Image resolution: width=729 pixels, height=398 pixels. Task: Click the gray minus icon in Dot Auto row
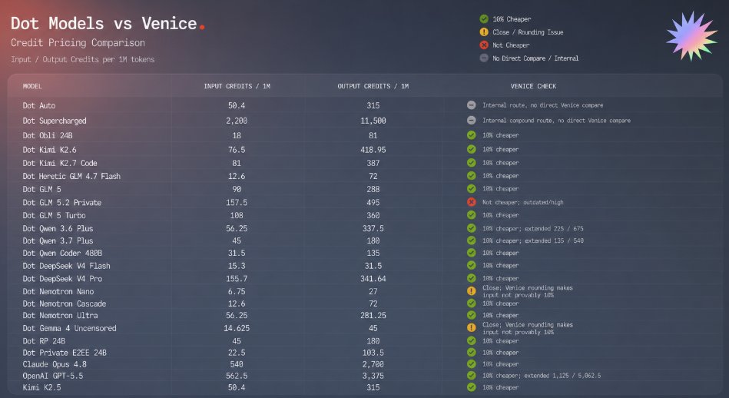472,105
